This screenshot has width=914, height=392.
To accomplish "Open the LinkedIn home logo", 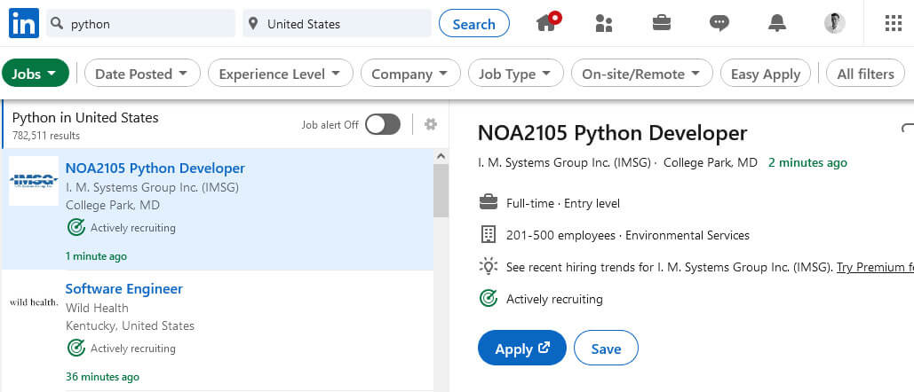I will pos(24,23).
